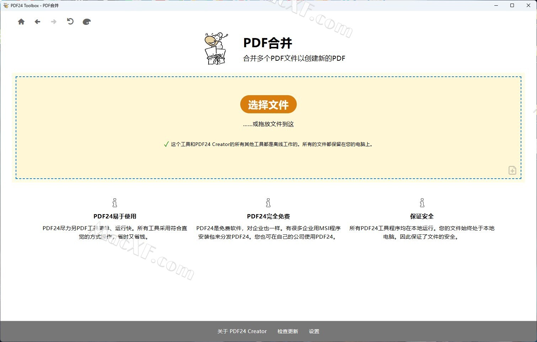The width and height of the screenshot is (537, 342).
Task: Click the PDF24 app icon in title bar
Action: (6, 5)
